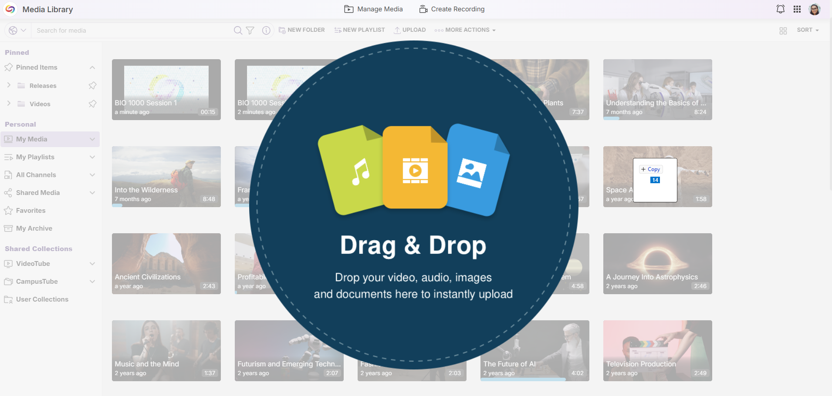Click the 14 badge in copy popup

[655, 180]
